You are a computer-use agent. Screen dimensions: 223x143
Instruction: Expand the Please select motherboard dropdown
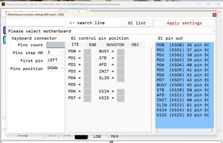111,31
